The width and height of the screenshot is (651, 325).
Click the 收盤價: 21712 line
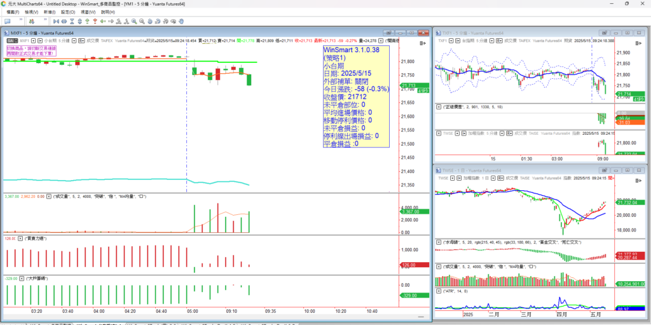(x=345, y=97)
